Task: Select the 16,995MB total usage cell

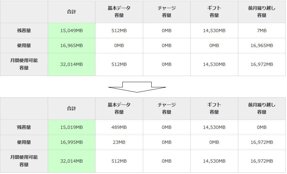Action: click(71, 142)
